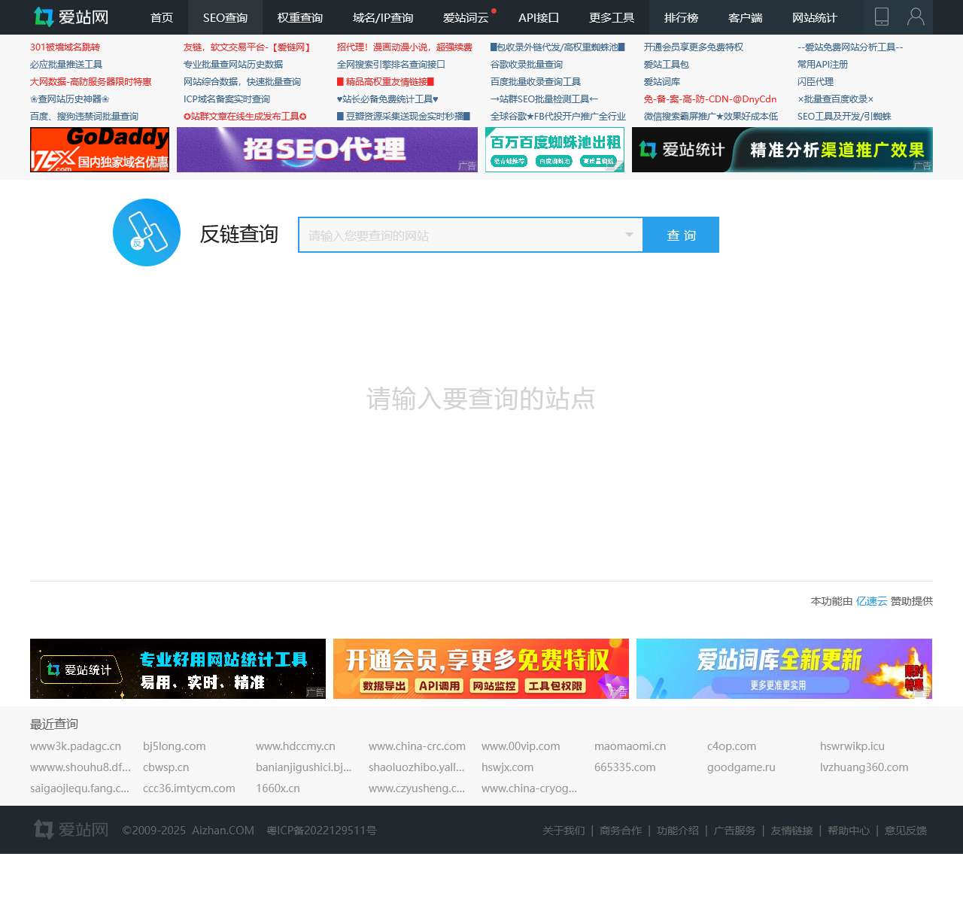Viewport: 963px width, 899px height.
Task: Click the gray Aizhan footer logo
Action: tap(71, 830)
